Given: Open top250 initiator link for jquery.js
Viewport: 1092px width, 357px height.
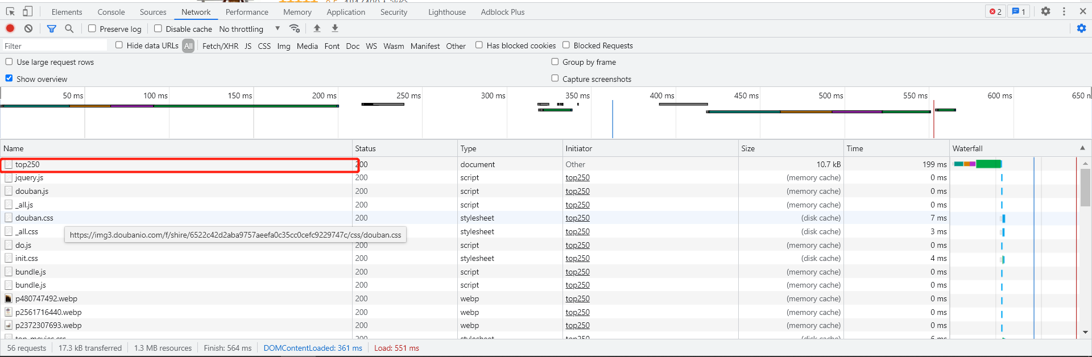Looking at the screenshot, I should [x=577, y=178].
